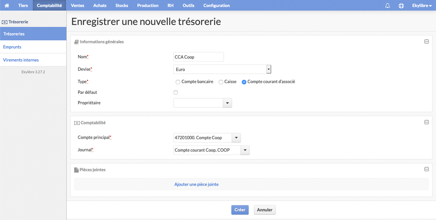
Task: Open the Tiers menu
Action: click(x=23, y=5)
